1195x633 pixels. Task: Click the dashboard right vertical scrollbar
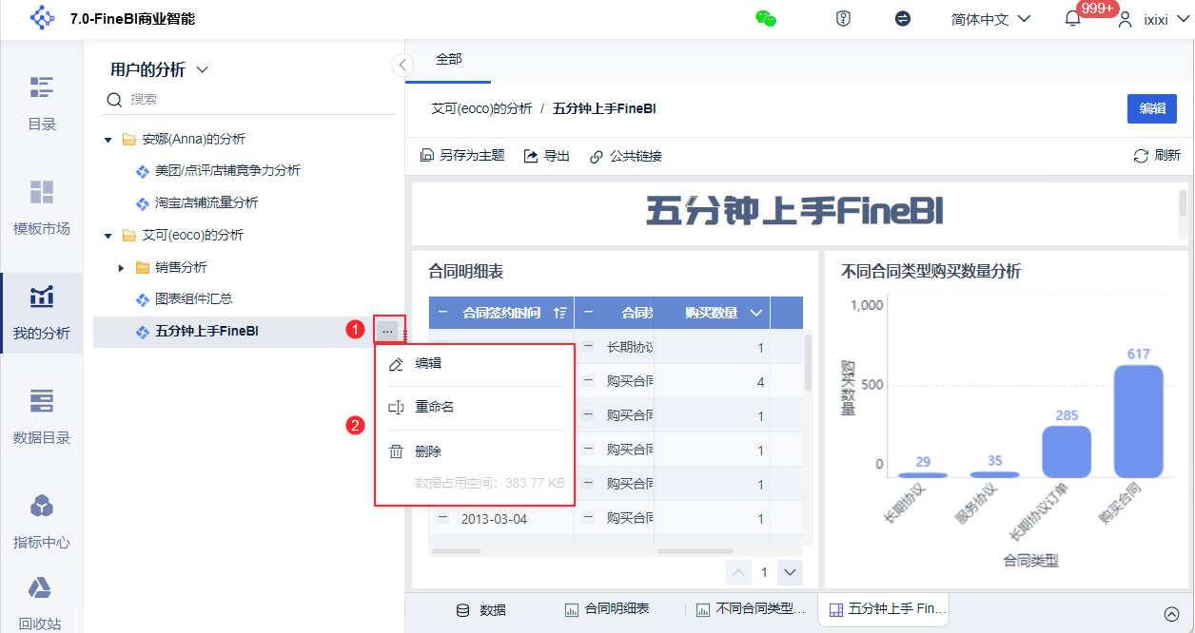click(1183, 203)
